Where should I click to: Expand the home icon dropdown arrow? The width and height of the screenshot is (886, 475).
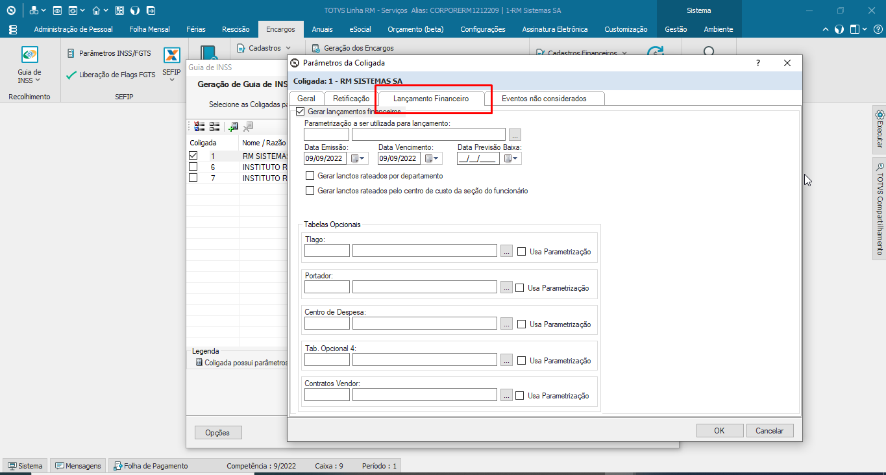(x=106, y=11)
